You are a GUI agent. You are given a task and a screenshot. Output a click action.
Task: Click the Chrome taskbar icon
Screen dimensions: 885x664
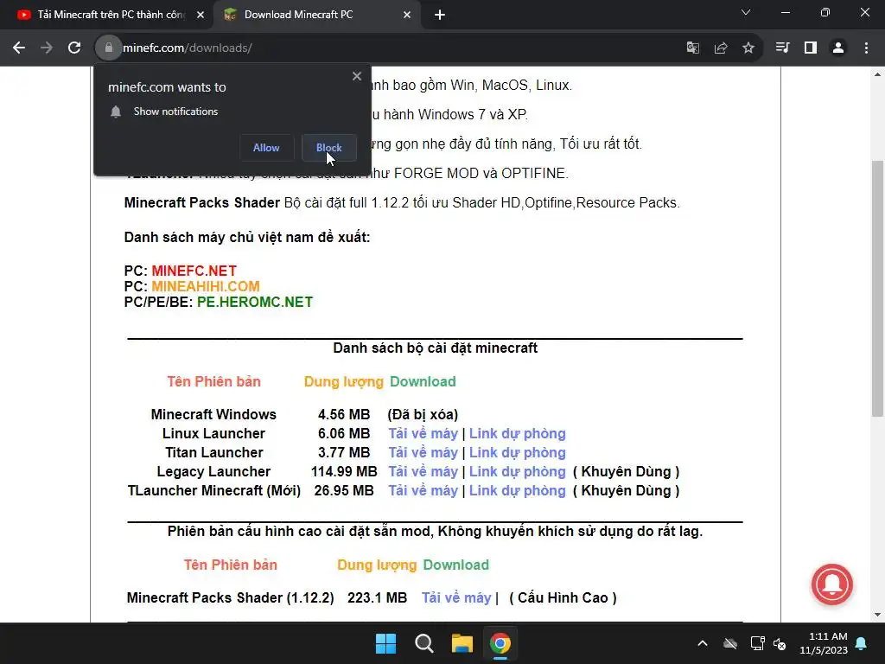coord(500,643)
